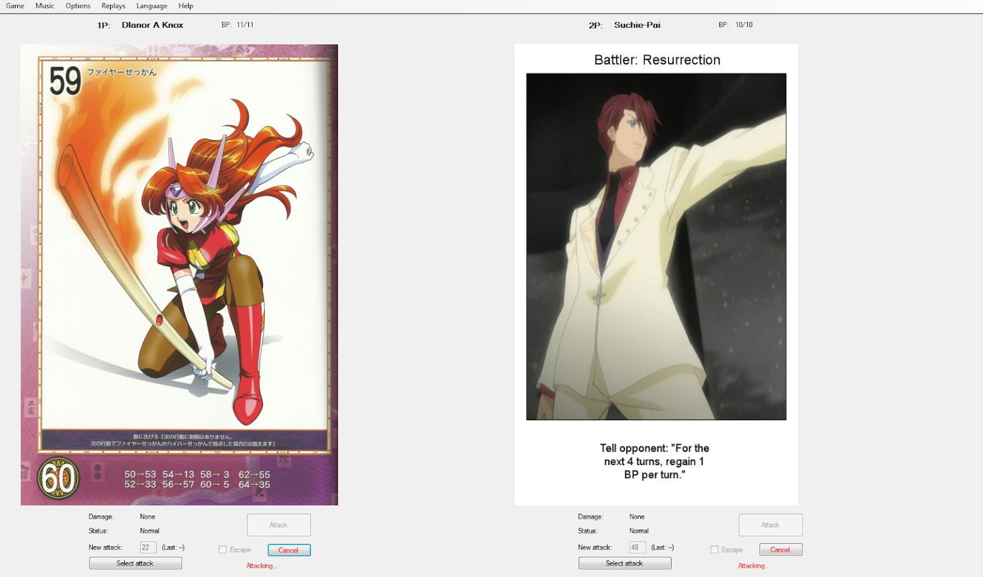983x577 pixels.
Task: Click player 1's Status 'Normal' value
Action: (x=149, y=531)
